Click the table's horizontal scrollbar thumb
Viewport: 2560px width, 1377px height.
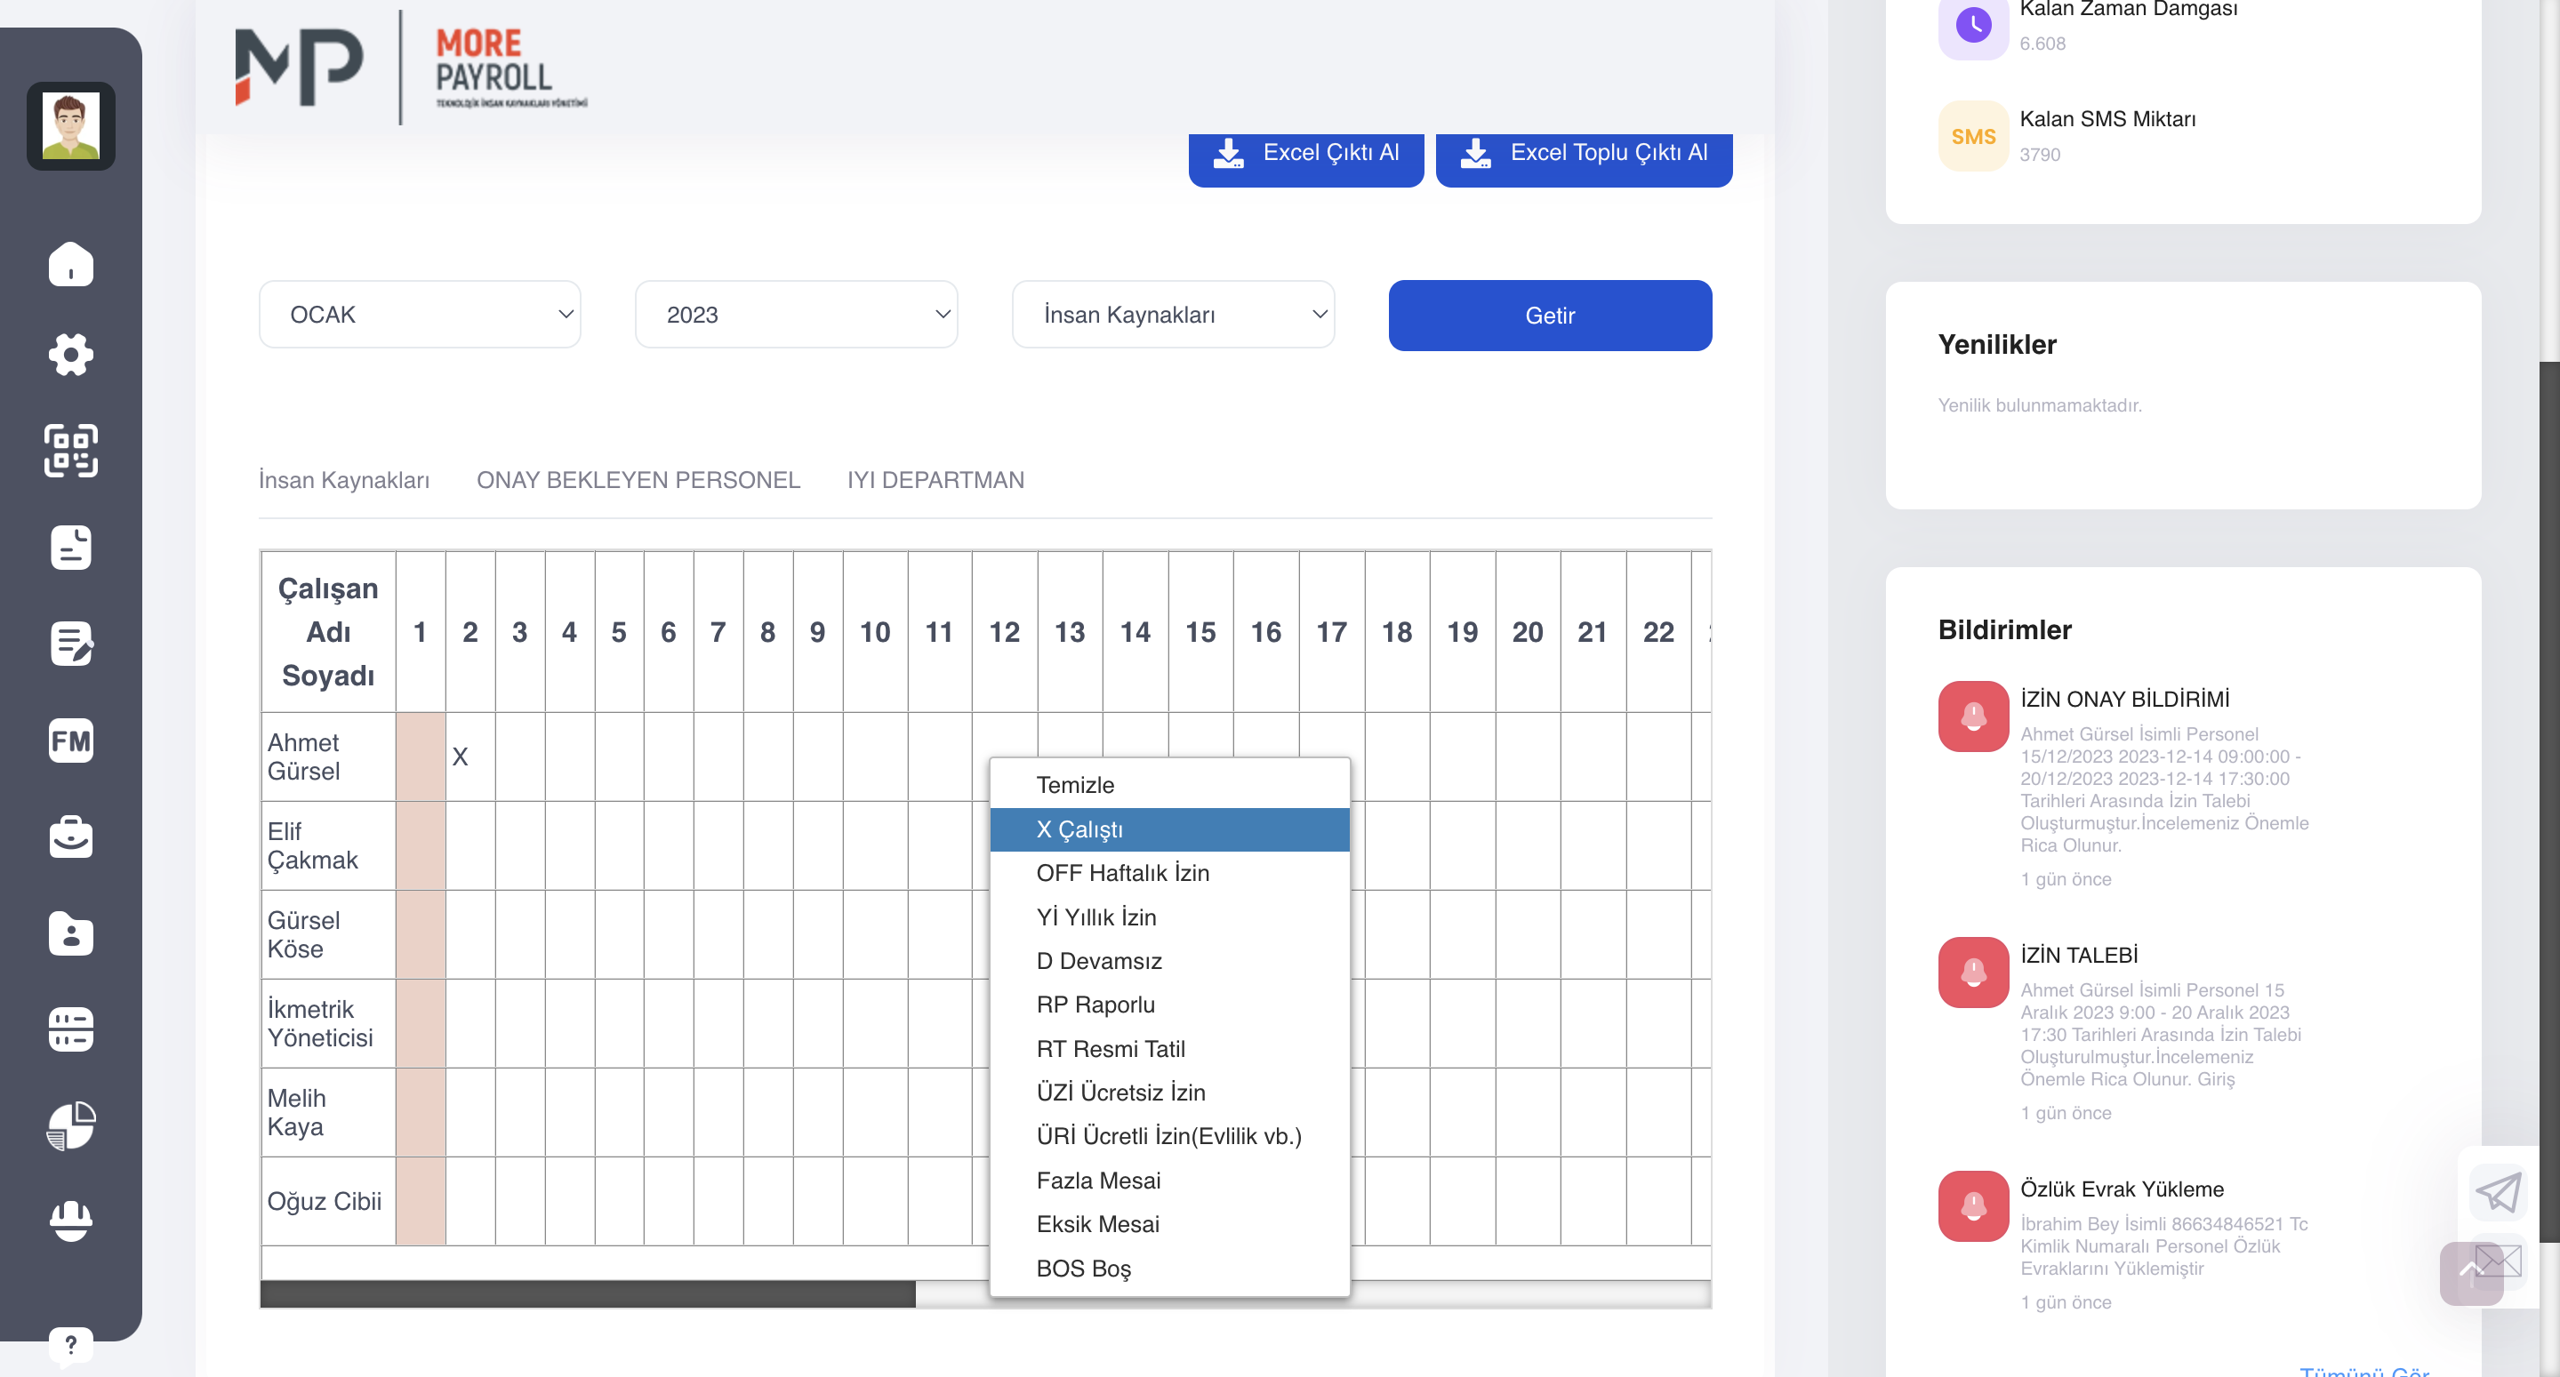[x=588, y=1293]
